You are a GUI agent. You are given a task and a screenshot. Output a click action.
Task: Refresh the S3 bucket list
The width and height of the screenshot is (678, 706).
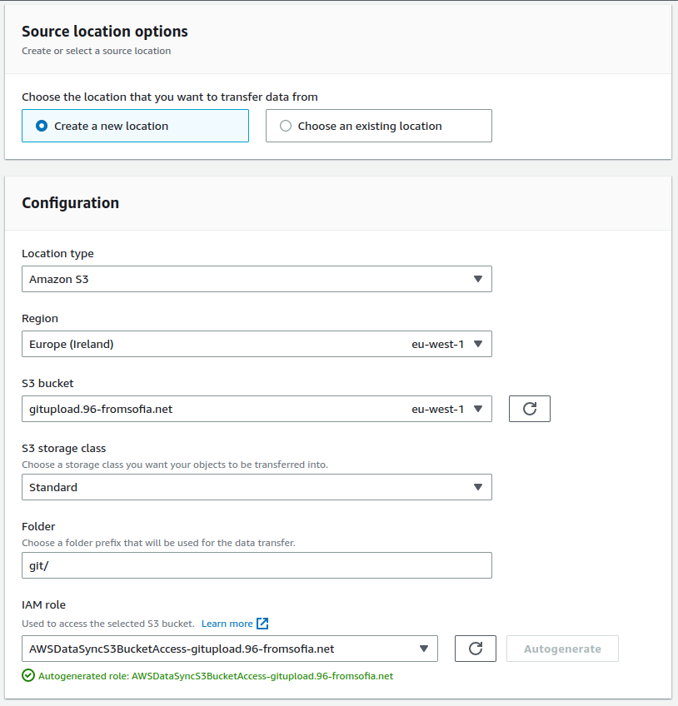click(x=529, y=409)
